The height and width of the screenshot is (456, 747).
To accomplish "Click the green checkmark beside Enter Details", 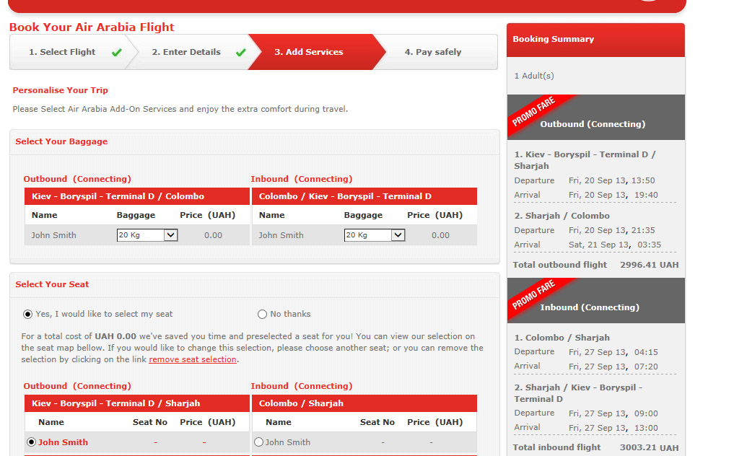I will pos(240,52).
